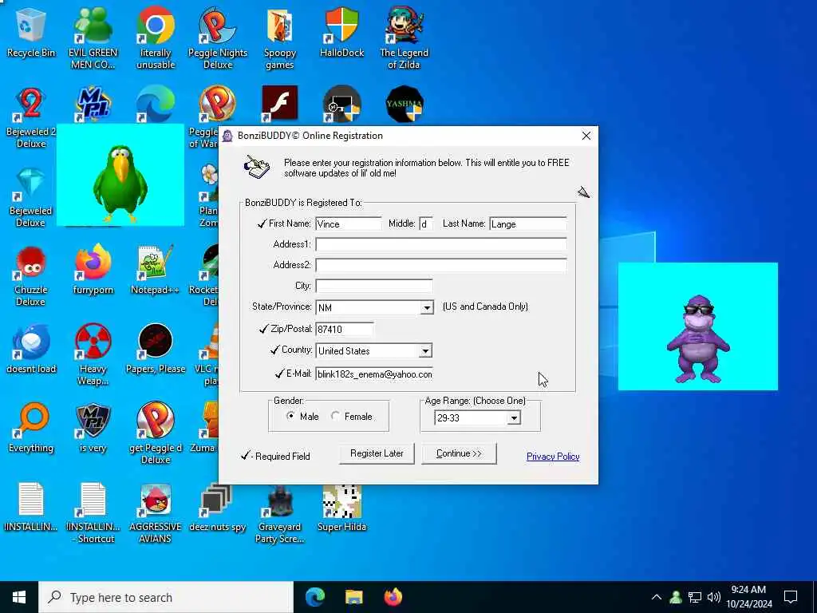The image size is (817, 613).
Task: Open the 'is very' MPL shortcut
Action: pos(93,428)
